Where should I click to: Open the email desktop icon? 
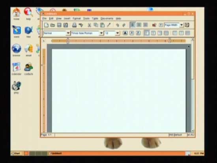(29, 50)
